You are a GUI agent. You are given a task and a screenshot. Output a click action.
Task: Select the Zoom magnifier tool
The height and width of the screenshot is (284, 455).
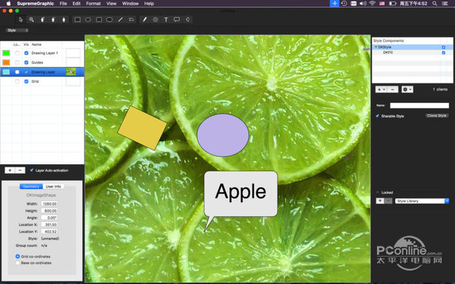(x=31, y=19)
